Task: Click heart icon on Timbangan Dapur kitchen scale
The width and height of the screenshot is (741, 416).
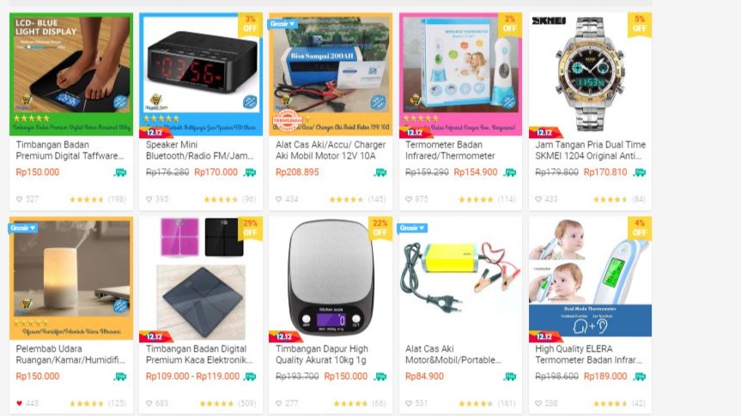Action: (279, 403)
